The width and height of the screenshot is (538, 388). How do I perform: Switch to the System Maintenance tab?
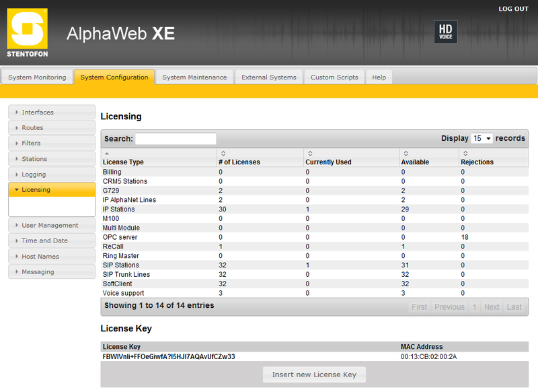click(194, 77)
